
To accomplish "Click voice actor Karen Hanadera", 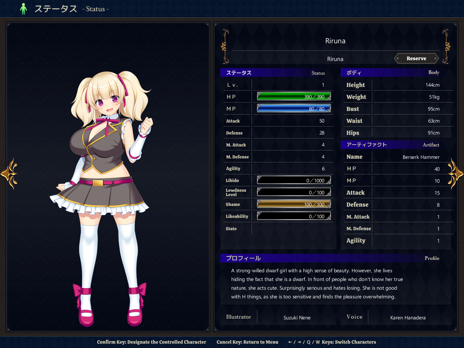I will click(408, 318).
